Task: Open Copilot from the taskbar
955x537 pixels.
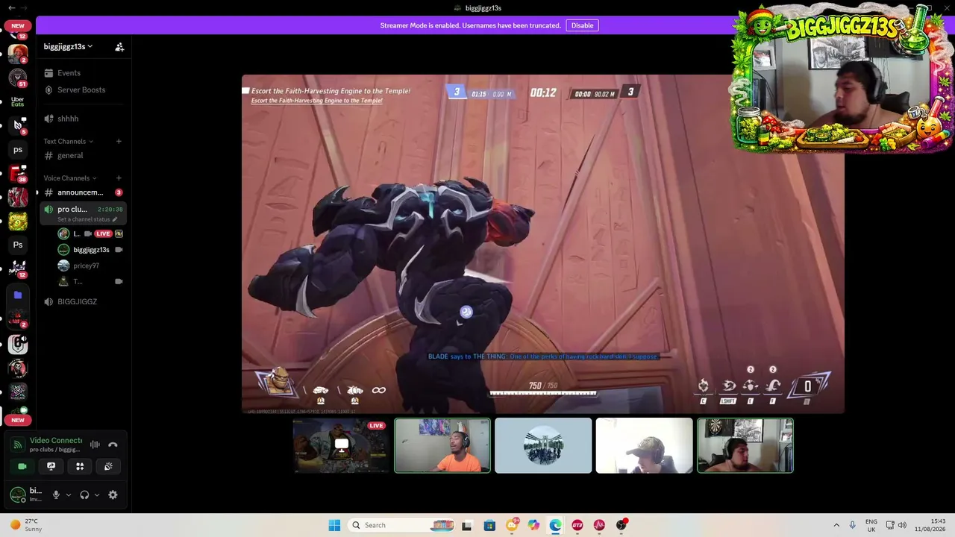Action: [533, 525]
